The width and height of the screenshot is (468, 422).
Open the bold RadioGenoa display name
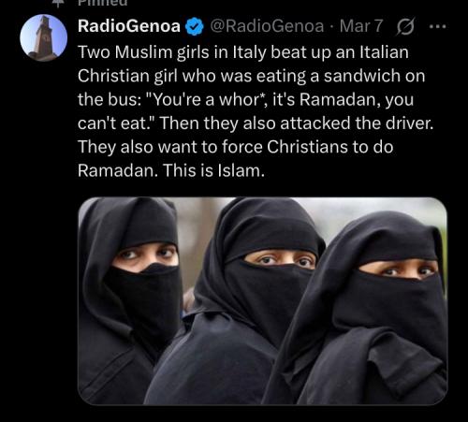click(x=129, y=26)
